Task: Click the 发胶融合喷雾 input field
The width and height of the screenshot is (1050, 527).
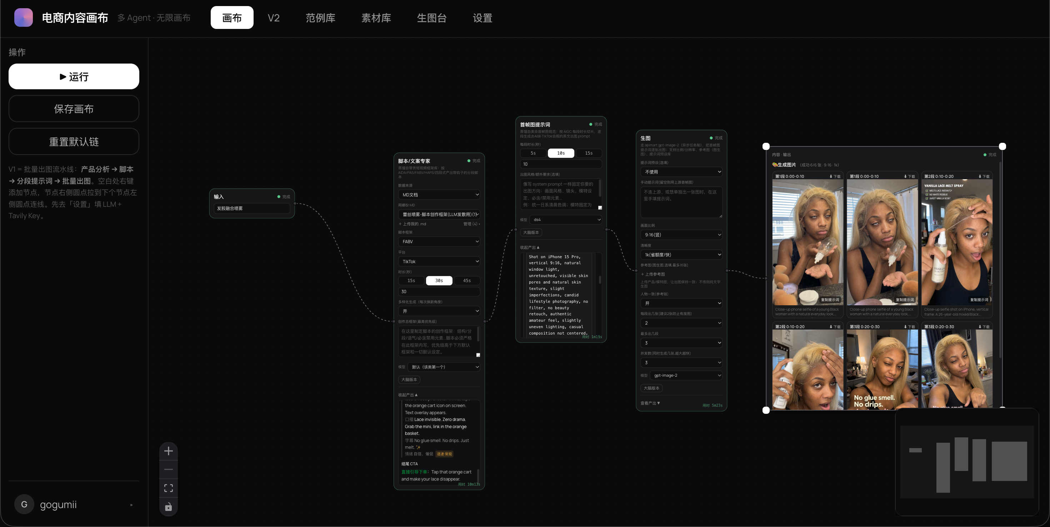Action: click(x=252, y=208)
